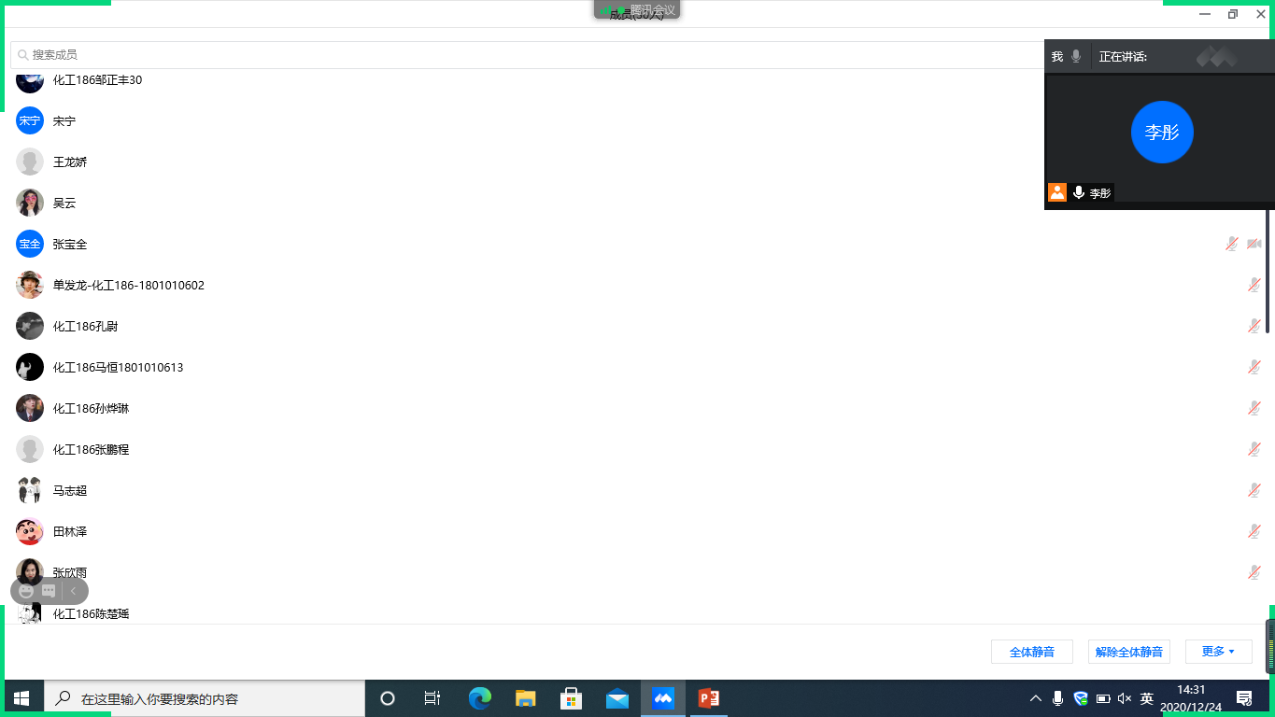
Task: Open Windows notification center
Action: (x=1244, y=698)
